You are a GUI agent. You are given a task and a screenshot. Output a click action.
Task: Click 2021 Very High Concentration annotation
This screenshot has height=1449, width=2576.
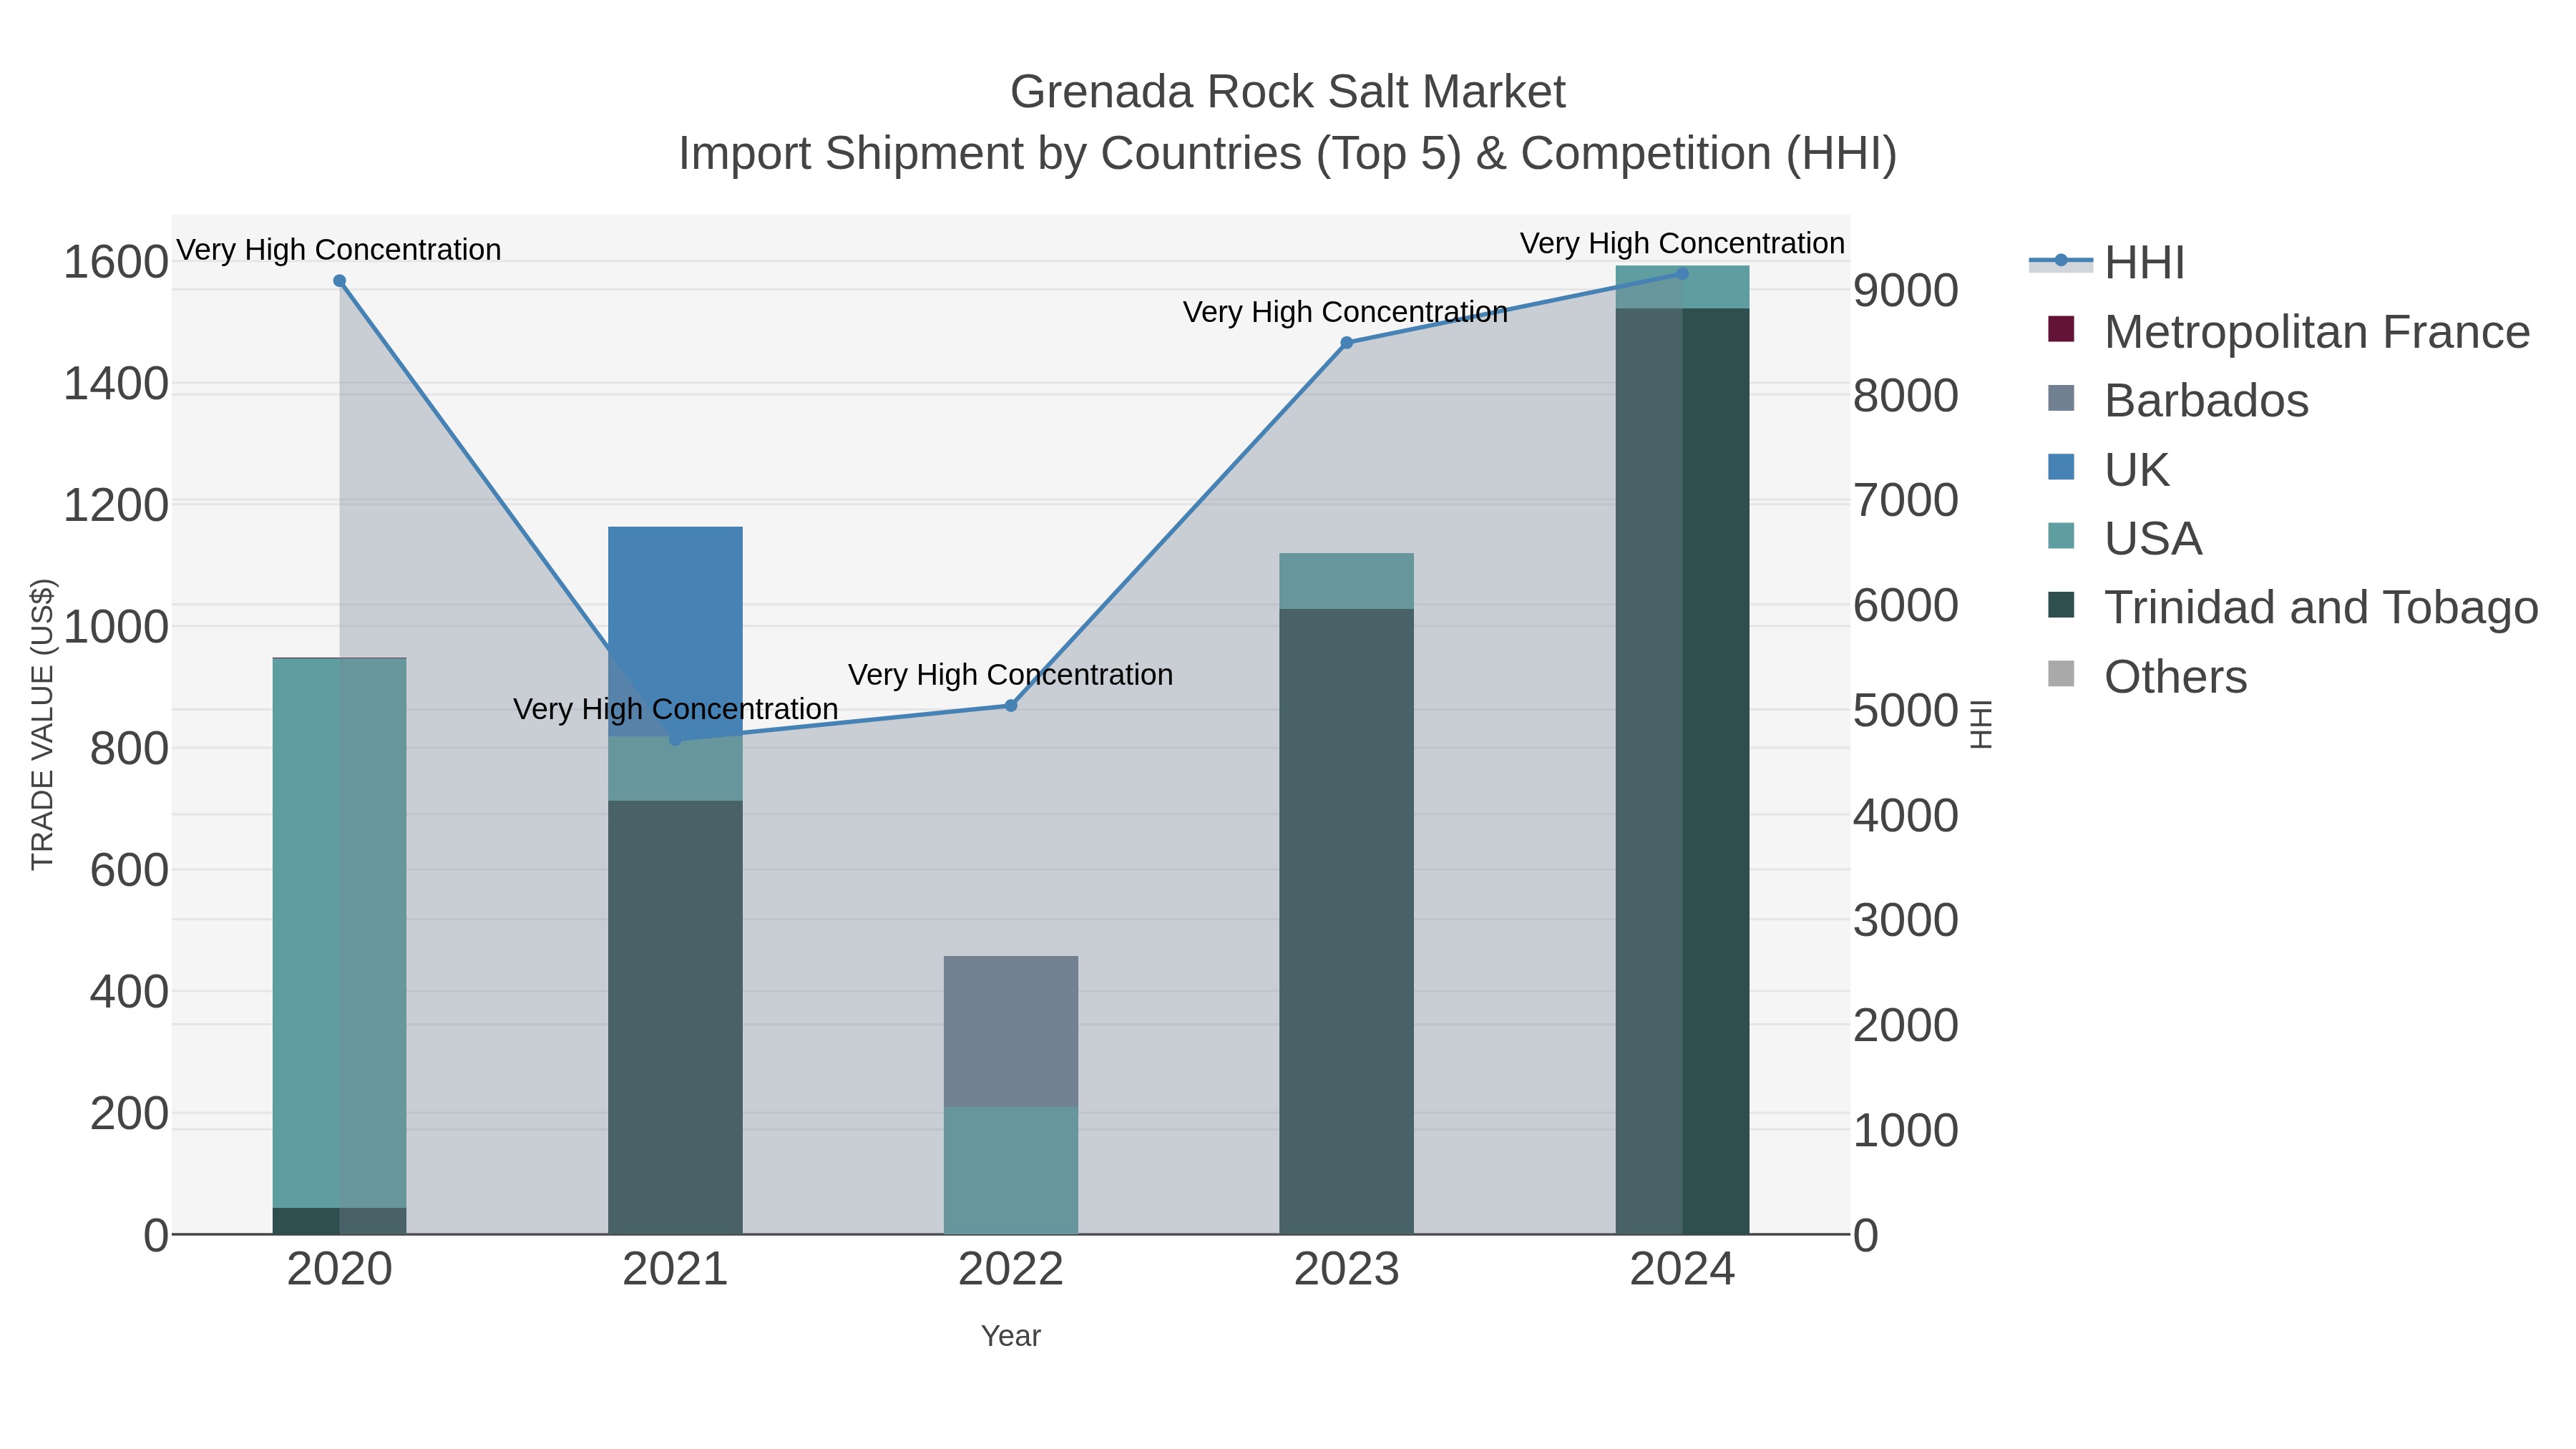pyautogui.click(x=676, y=709)
